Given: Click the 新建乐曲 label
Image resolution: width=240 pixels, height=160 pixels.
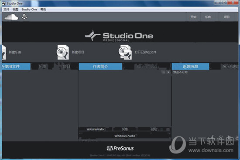Looking at the screenshot, I should 15,52.
